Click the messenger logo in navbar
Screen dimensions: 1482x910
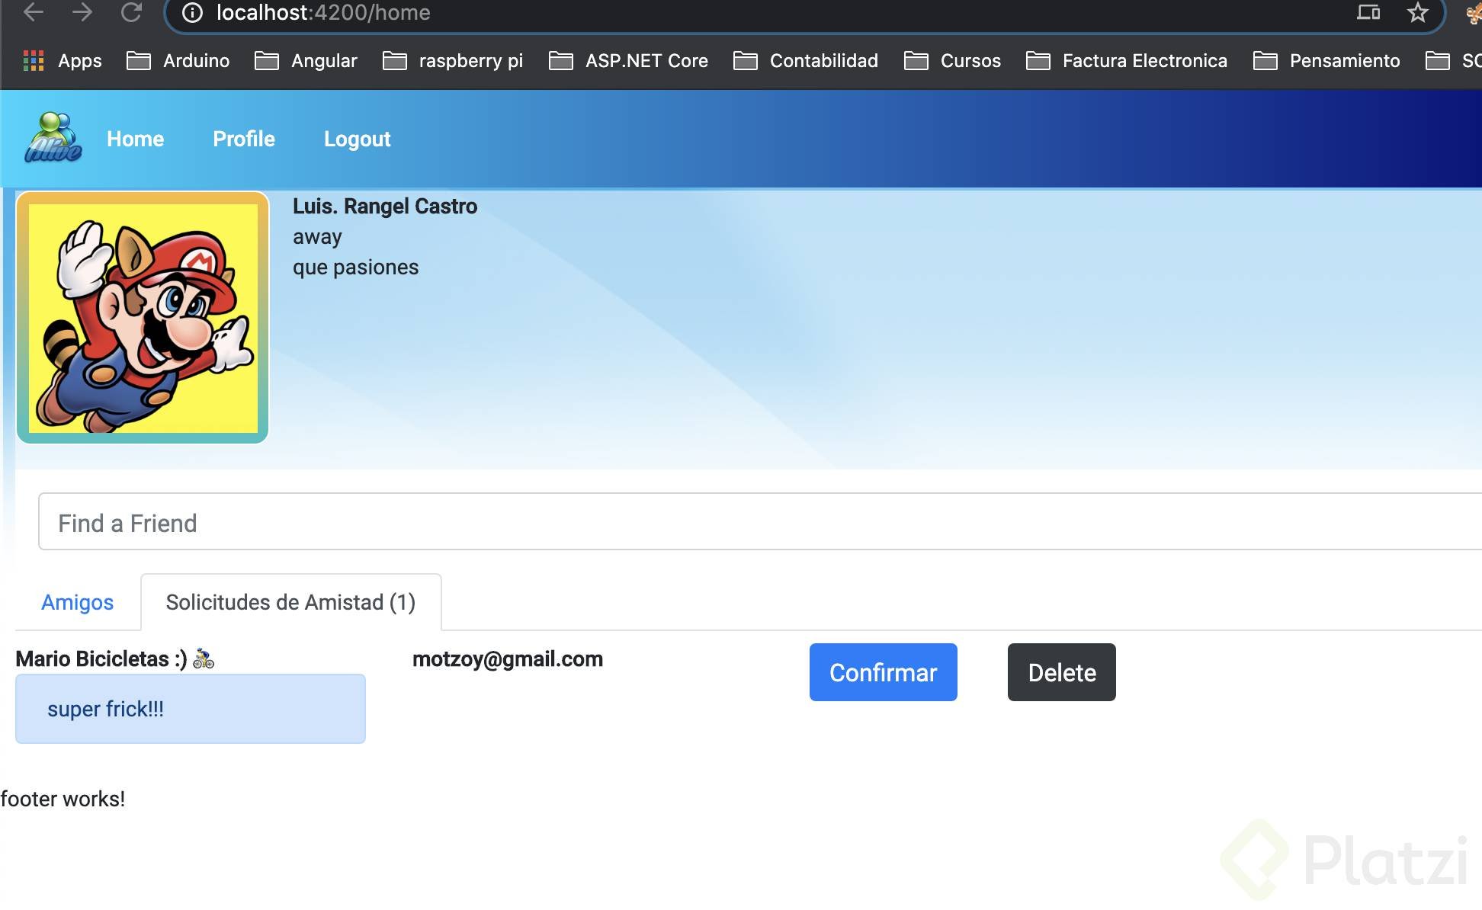tap(53, 138)
